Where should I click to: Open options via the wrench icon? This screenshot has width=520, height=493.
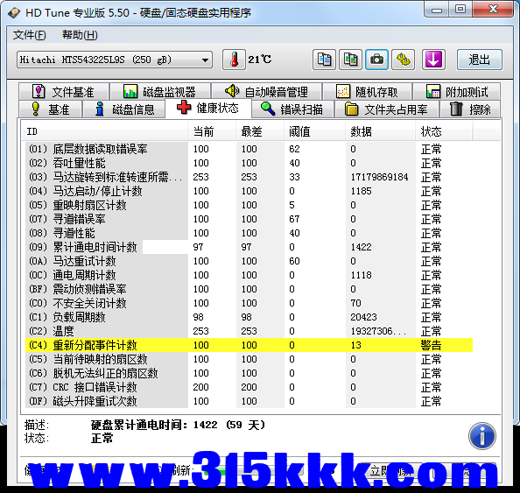(403, 60)
